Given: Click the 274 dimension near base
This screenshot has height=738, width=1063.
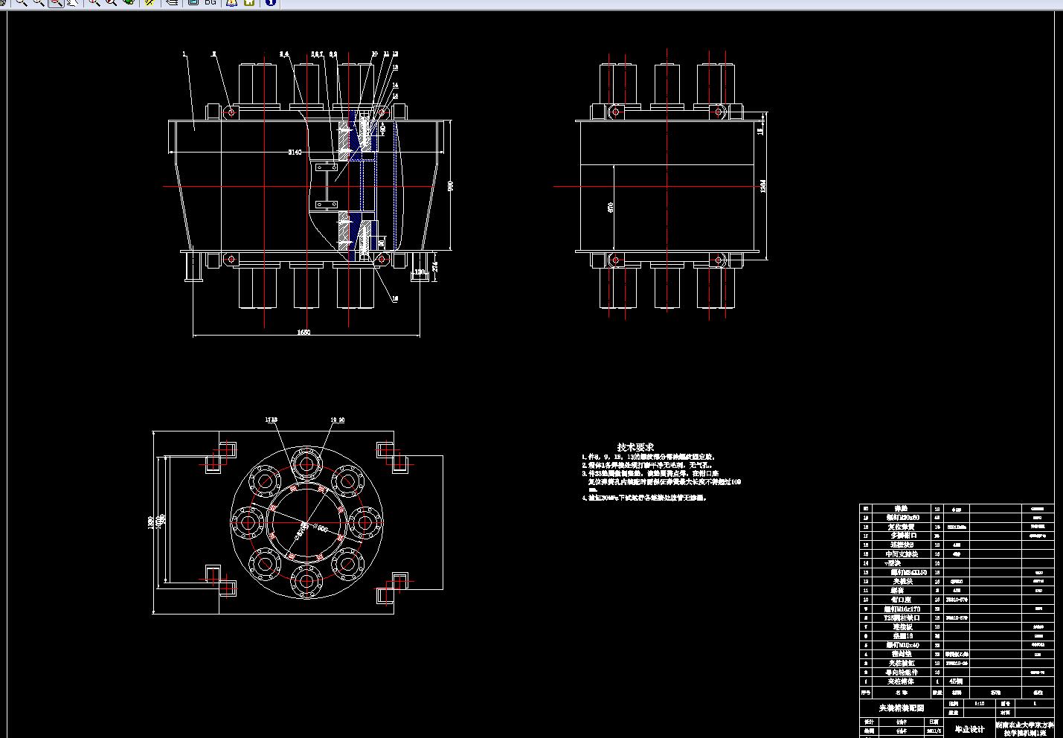Looking at the screenshot, I should coord(436,266).
